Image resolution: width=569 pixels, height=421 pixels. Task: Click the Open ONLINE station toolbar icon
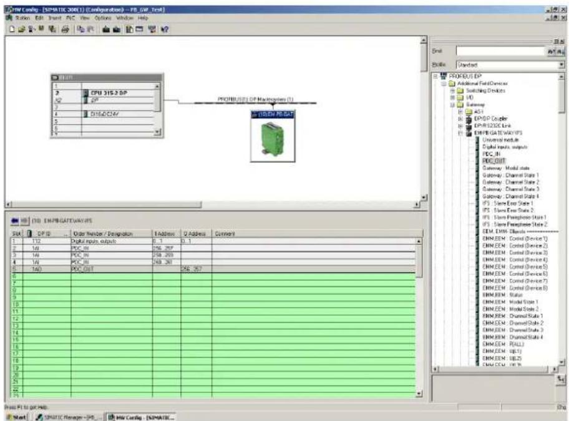coord(32,29)
